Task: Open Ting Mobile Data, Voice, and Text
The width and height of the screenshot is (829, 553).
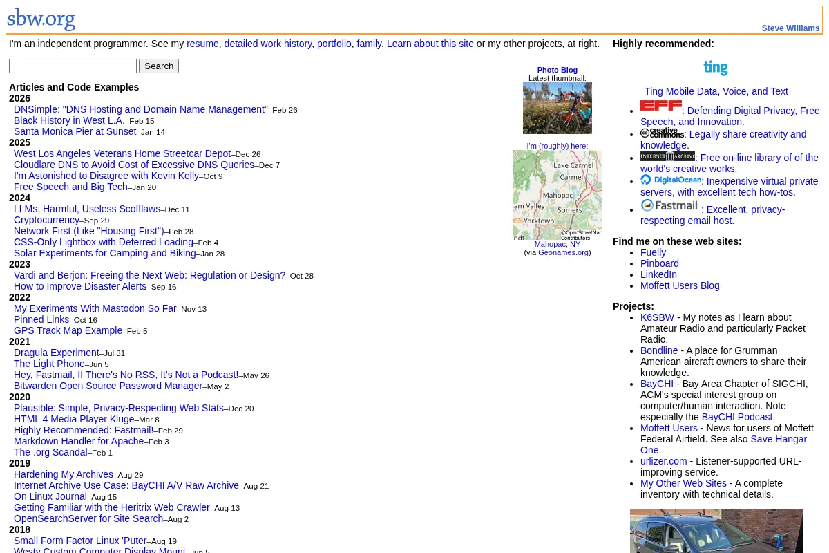Action: (x=716, y=91)
